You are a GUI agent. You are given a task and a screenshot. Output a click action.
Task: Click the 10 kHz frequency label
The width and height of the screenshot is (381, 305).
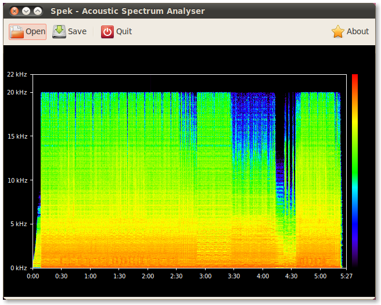(x=17, y=180)
